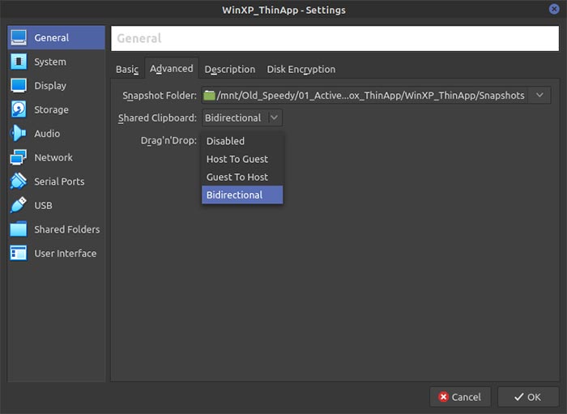Click the USB plug icon
The image size is (567, 414).
pyautogui.click(x=19, y=205)
